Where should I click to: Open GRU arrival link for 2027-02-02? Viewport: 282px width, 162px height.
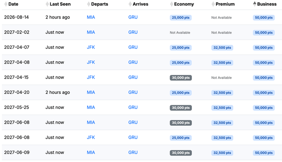coord(133,32)
